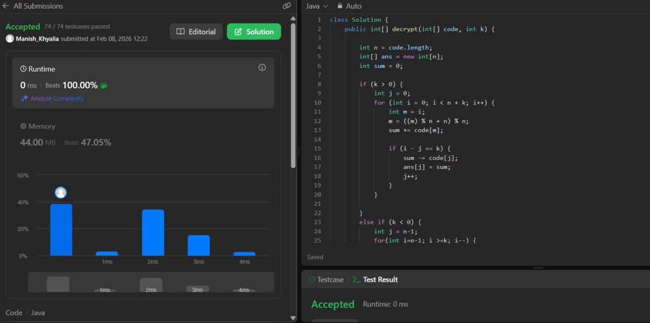This screenshot has height=323, width=650.
Task: Click on 'int n = code.length;' line
Action: point(395,47)
